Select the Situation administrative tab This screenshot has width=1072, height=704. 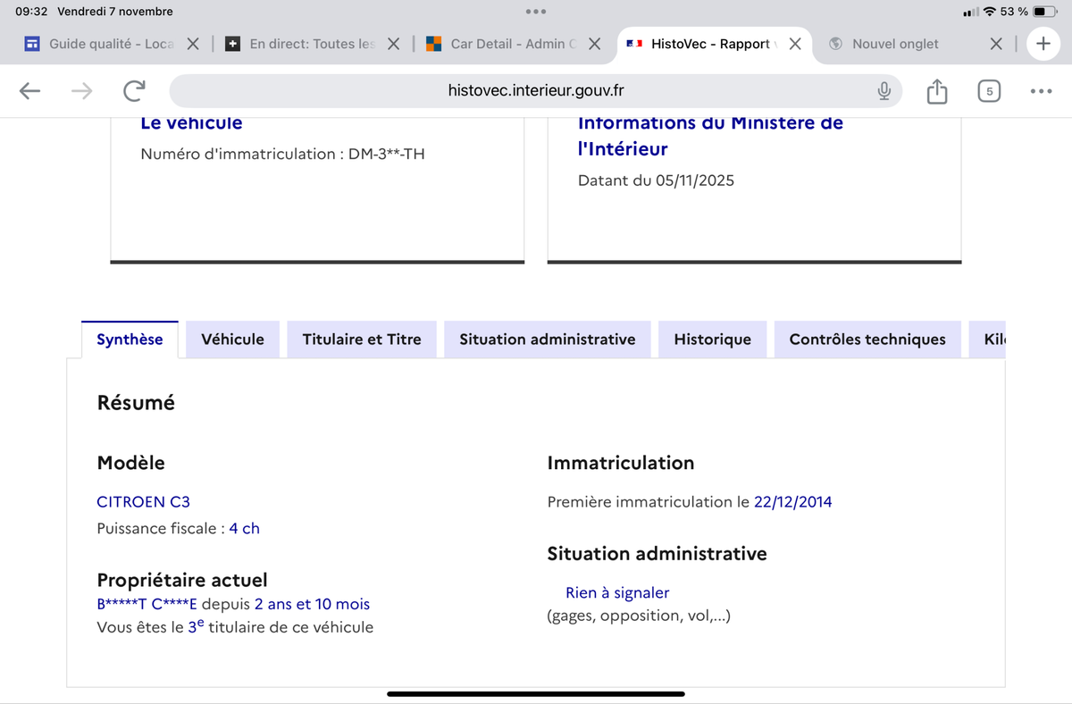click(x=548, y=339)
